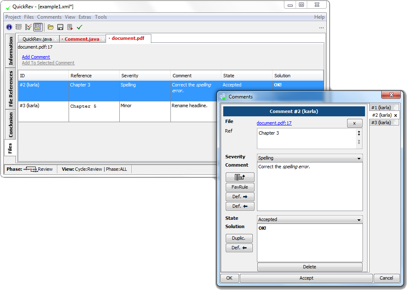The image size is (407, 290).
Task: Click the checklist toolbar icon
Action: 28,27
